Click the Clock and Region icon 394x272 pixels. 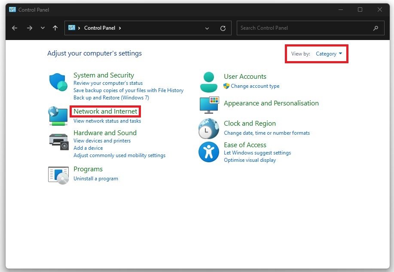pyautogui.click(x=209, y=128)
